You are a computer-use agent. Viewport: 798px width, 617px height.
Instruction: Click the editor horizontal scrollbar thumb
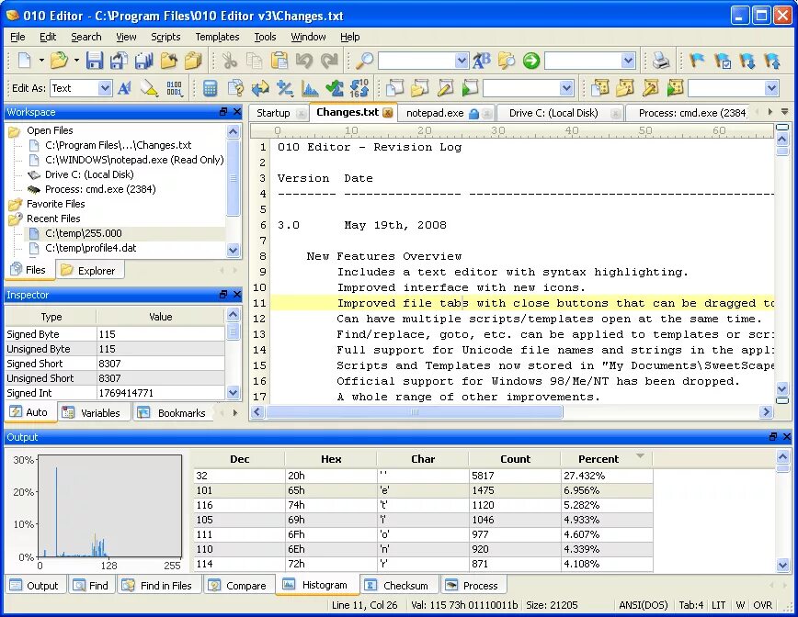click(415, 412)
